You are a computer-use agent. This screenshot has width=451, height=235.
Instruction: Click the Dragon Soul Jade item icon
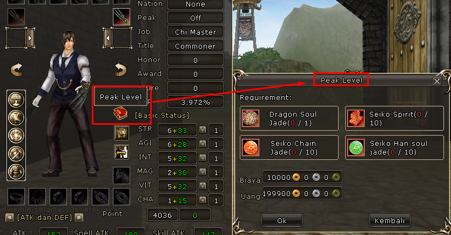click(x=251, y=118)
